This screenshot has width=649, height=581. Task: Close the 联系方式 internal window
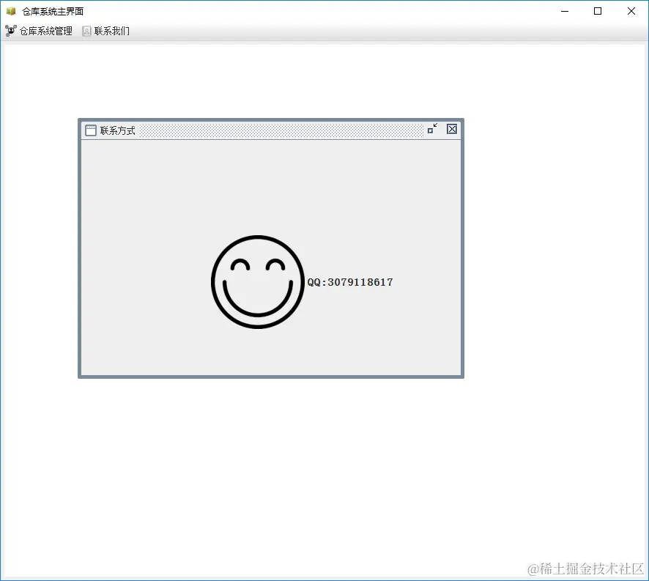(x=452, y=129)
